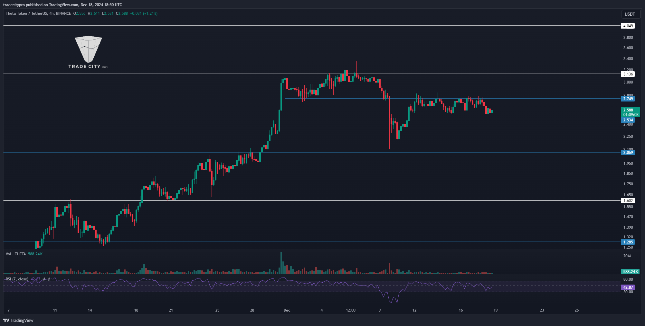Click the current price label with countdown 01:09:08
Screen dimensions: 645x326
(x=630, y=112)
